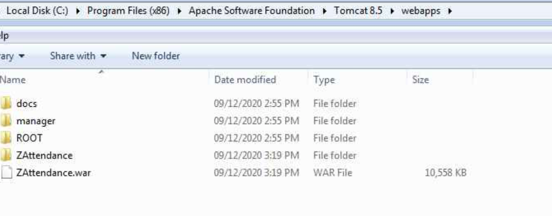Screen dimensions: 552x216
Task: Click Apache Software Foundation in breadcrumb path
Action: coord(251,11)
